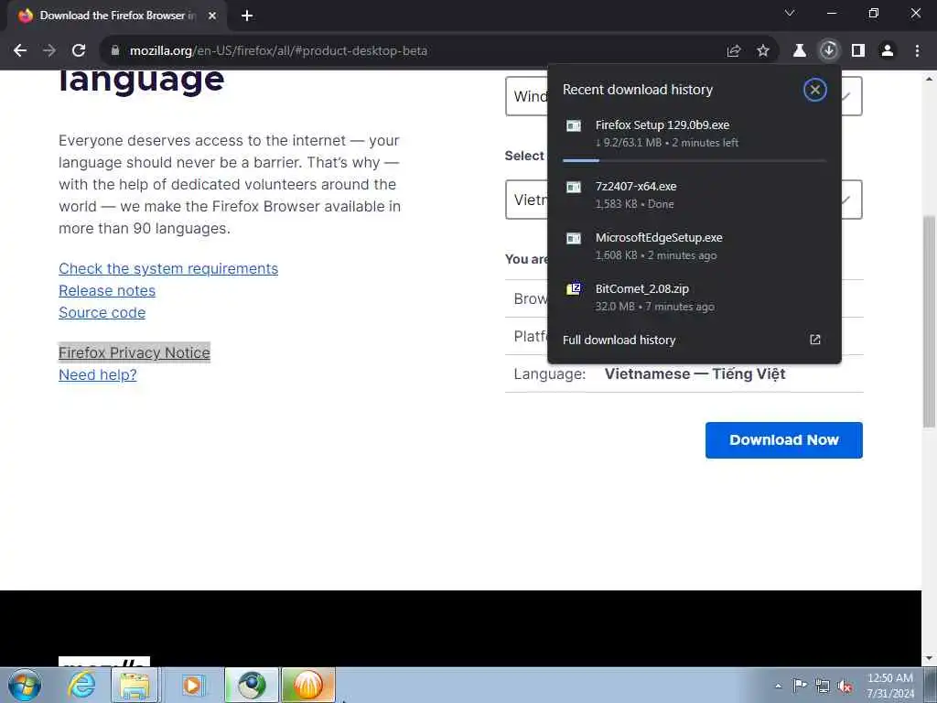Open the taskbar clock showing 12:50 AM
This screenshot has width=937, height=703.
click(x=890, y=686)
